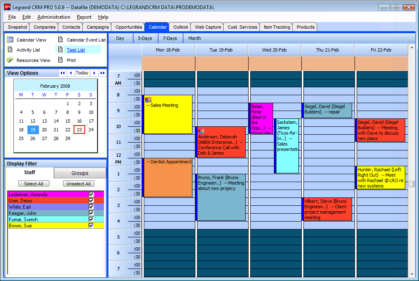The height and width of the screenshot is (281, 419).
Task: Select the Groups filter tab
Action: pos(80,173)
